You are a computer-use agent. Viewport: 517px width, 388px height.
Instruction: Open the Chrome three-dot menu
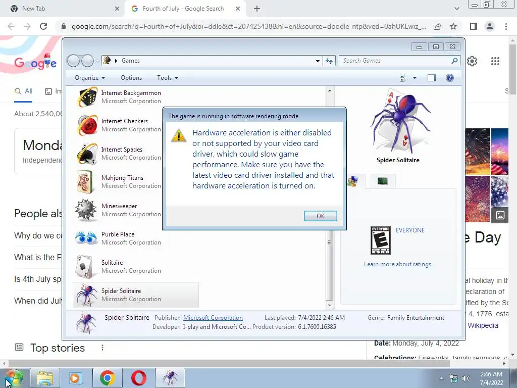tap(506, 26)
